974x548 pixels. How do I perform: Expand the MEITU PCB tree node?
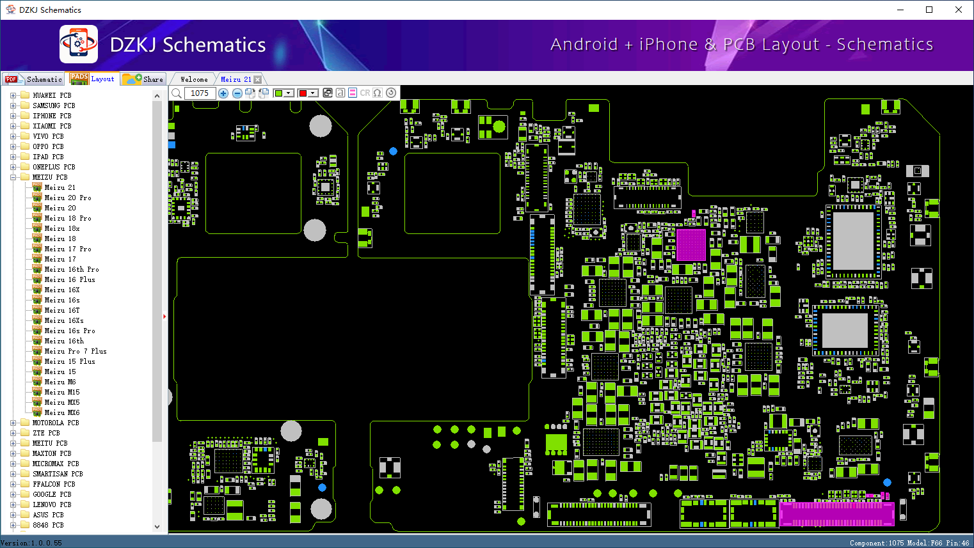click(13, 443)
